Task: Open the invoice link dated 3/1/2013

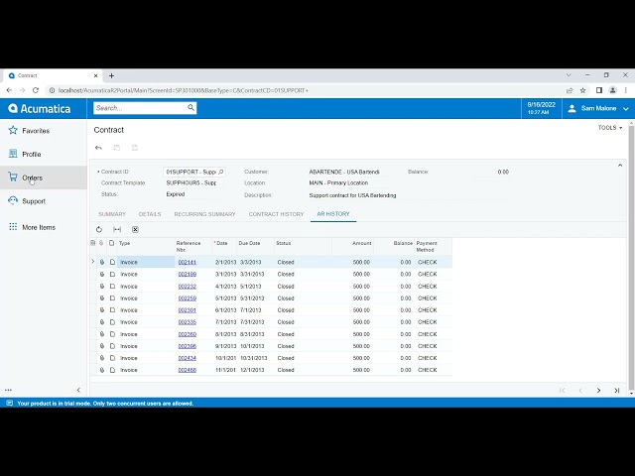Action: coord(188,274)
